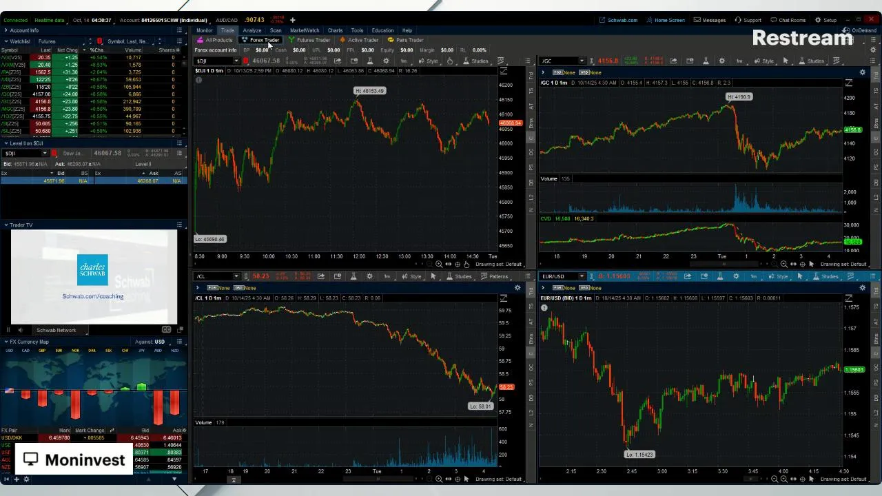
Task: Collapse the Level II gadget
Action: [x=6, y=143]
